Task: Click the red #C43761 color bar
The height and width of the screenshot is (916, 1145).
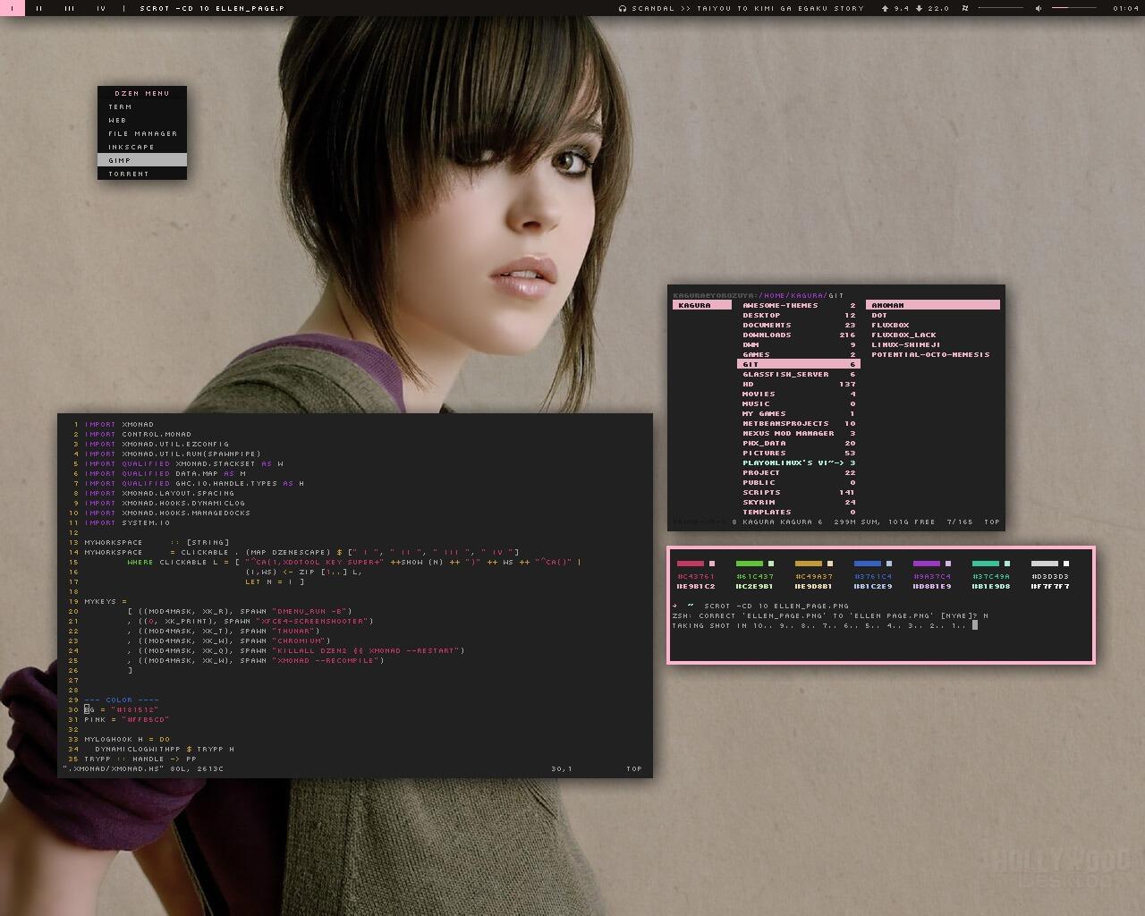Action: point(691,564)
